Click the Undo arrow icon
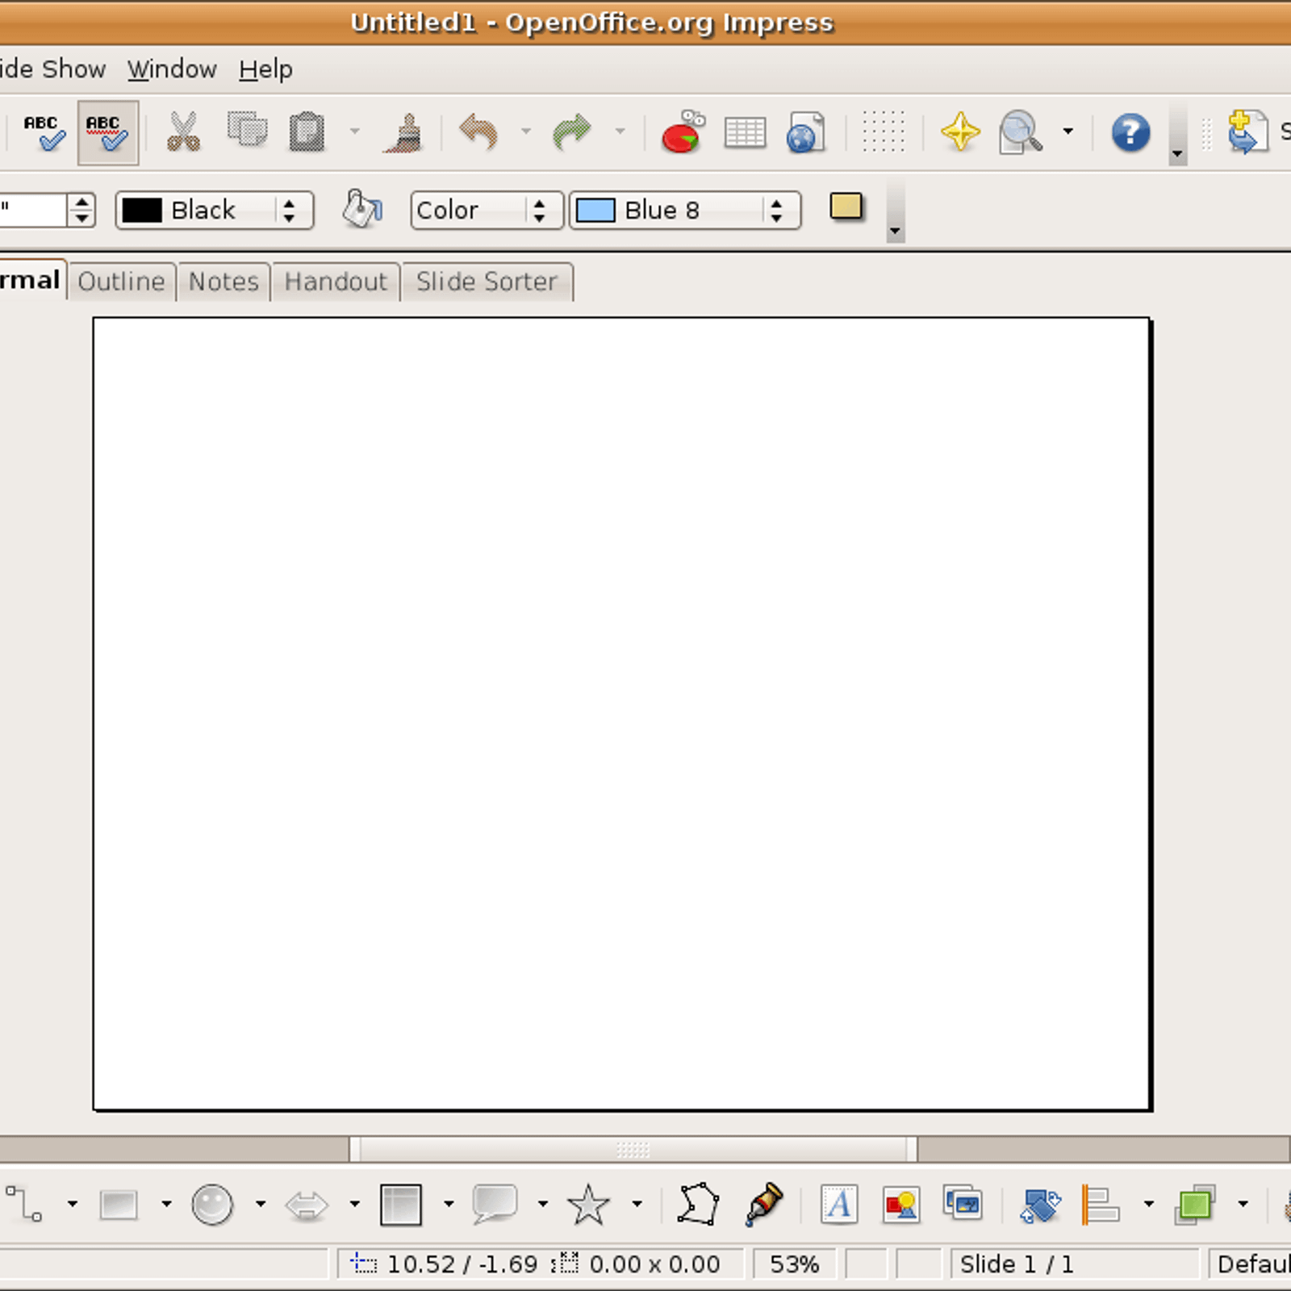This screenshot has height=1291, width=1291. coord(479,132)
